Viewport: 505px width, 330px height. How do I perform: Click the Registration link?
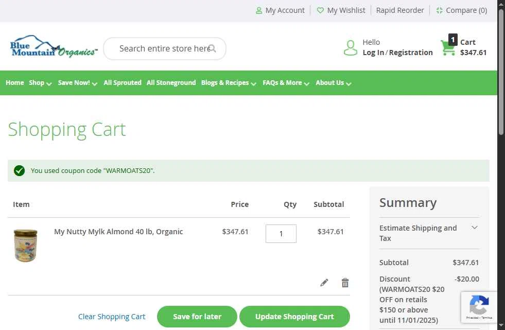pos(411,53)
